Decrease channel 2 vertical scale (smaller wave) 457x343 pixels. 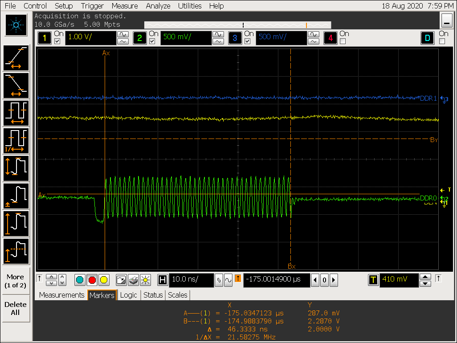pos(218,41)
